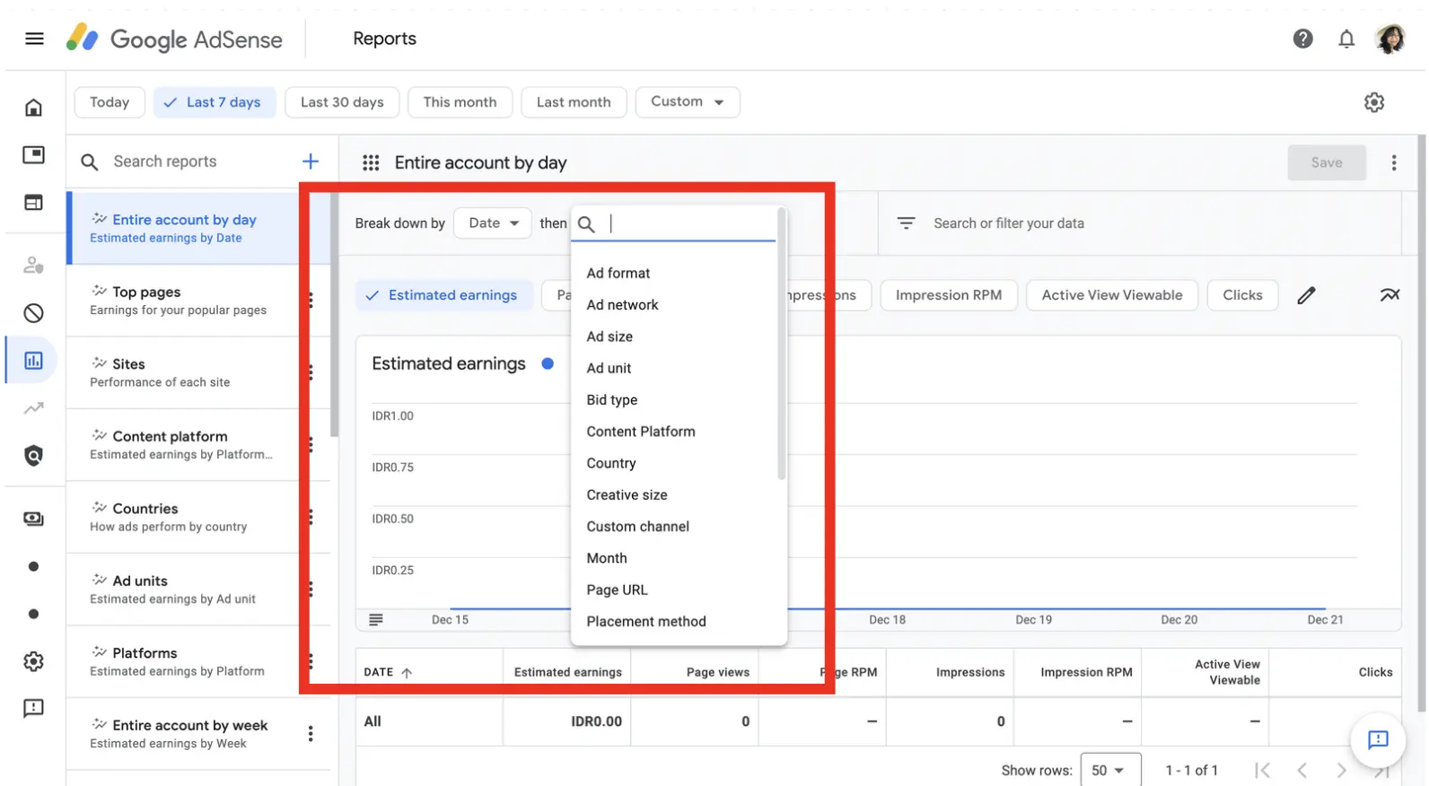Click the Help question mark icon

coord(1302,39)
